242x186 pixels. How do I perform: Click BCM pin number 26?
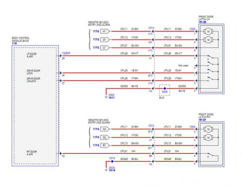[x=63, y=75]
